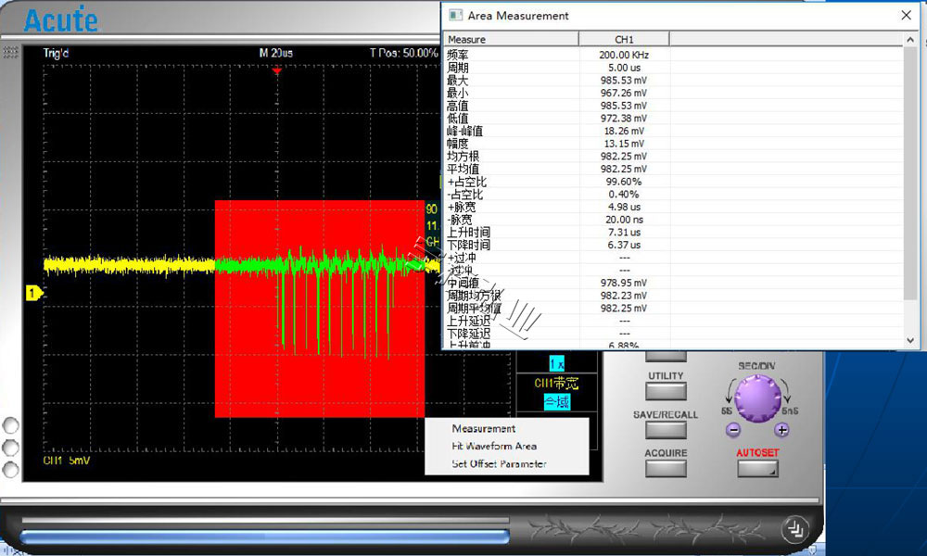Click the button under SAVE/RECALL
The width and height of the screenshot is (927, 556).
[x=666, y=430]
